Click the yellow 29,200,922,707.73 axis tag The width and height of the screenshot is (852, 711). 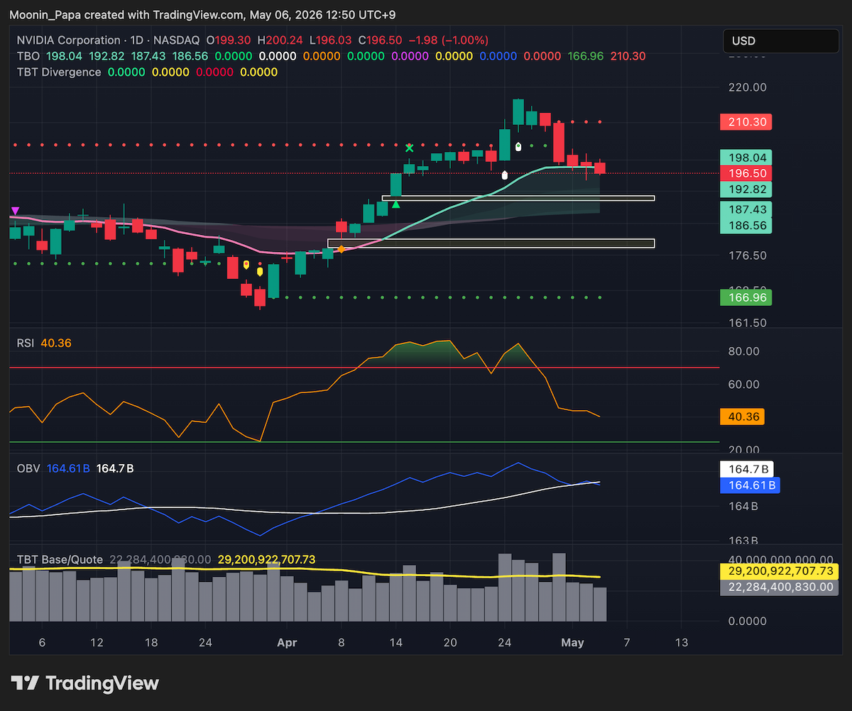coord(779,571)
